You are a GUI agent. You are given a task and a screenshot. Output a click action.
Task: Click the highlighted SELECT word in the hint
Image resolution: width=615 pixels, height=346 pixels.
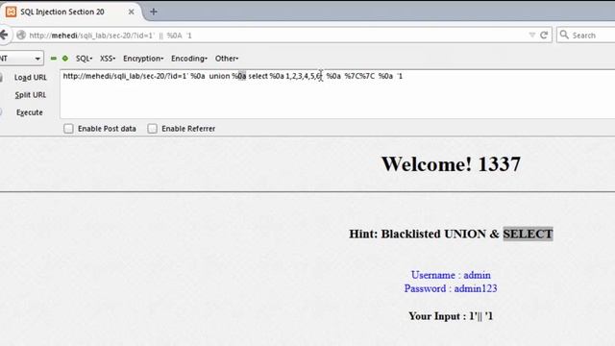pyautogui.click(x=528, y=234)
